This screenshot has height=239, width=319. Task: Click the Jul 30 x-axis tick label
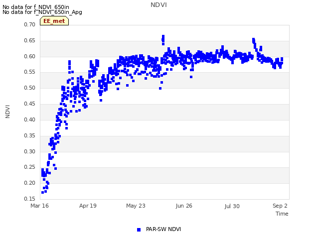pyautogui.click(x=232, y=206)
